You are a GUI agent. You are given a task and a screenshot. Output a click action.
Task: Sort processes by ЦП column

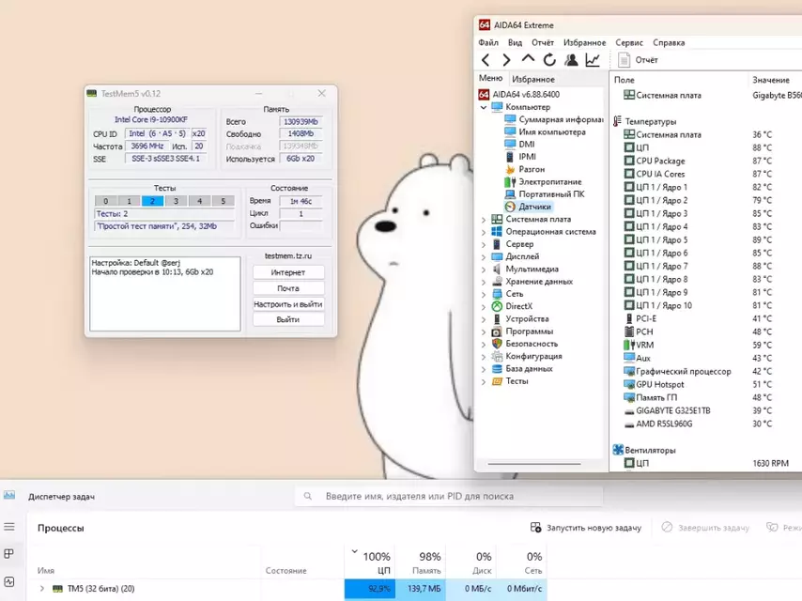(x=370, y=562)
